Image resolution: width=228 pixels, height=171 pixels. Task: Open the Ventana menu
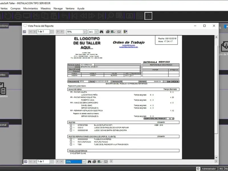70,9
